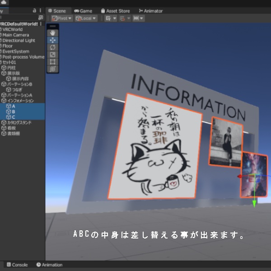Select Main Camera in the Hierarchy

coord(23,35)
